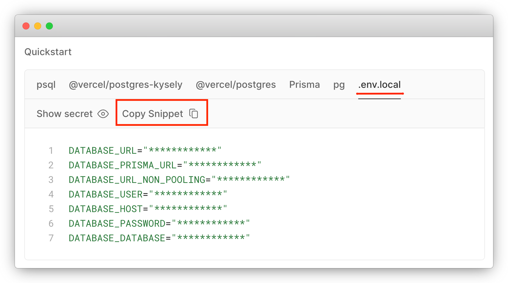
Task: Click line number 3 in the code view
Action: pos(51,179)
